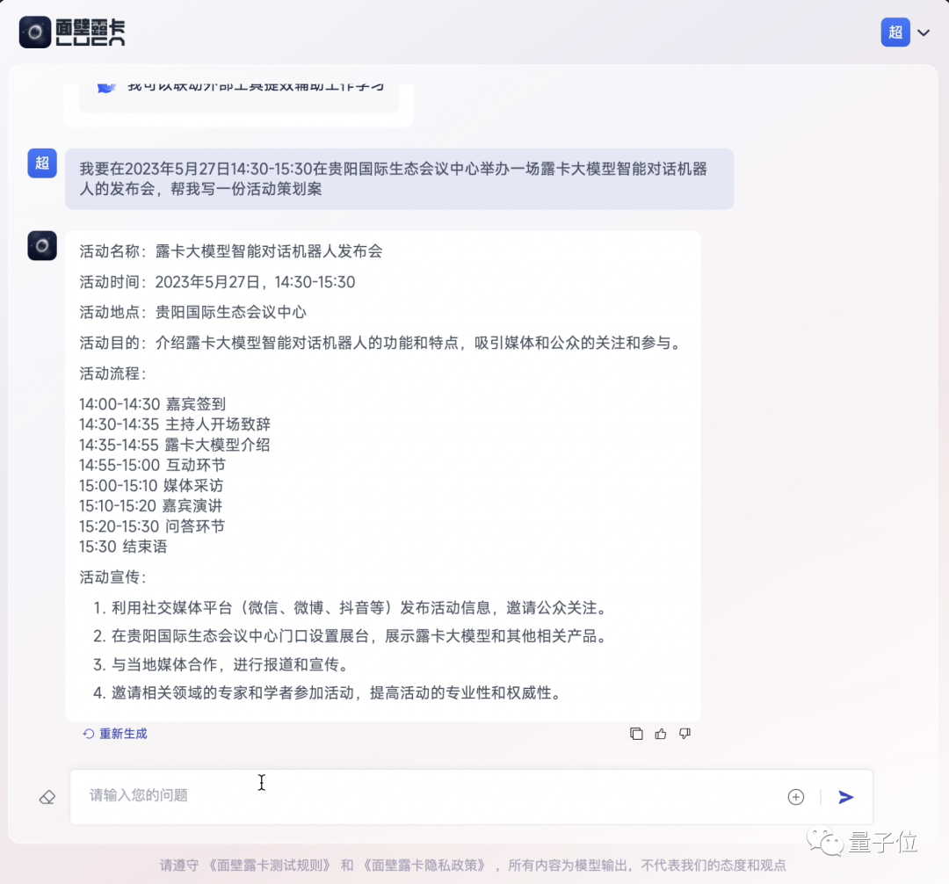Image resolution: width=949 pixels, height=884 pixels.
Task: Click the Luca bot avatar beside the response
Action: [x=42, y=246]
